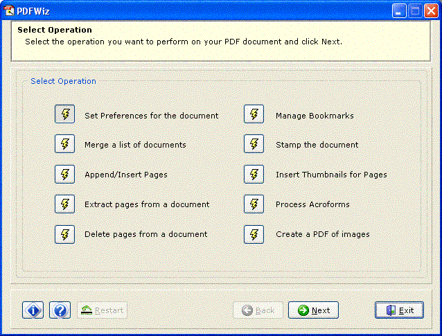Click lightning icon beside Manage Bookmarks
Image resolution: width=442 pixels, height=336 pixels.
[254, 114]
